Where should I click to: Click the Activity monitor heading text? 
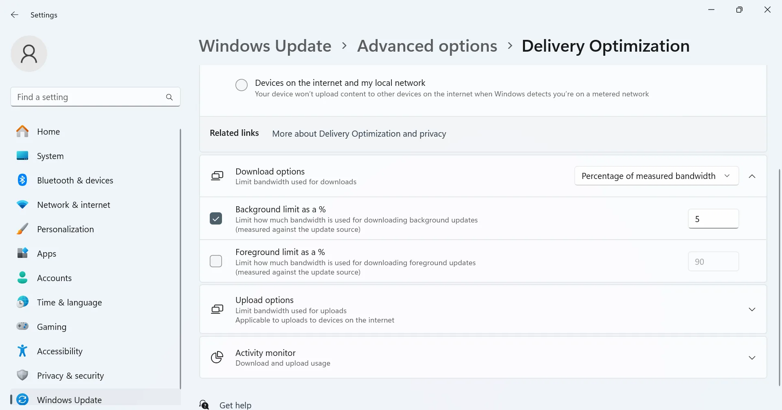pyautogui.click(x=265, y=353)
